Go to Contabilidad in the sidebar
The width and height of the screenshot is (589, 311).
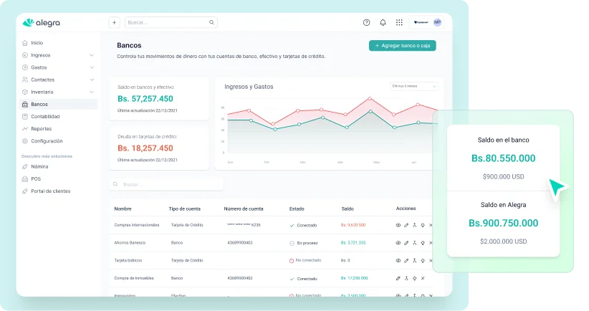pyautogui.click(x=45, y=116)
